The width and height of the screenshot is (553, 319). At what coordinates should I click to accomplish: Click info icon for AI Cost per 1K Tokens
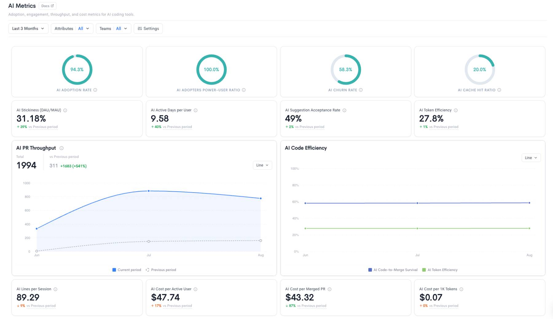pyautogui.click(x=461, y=289)
